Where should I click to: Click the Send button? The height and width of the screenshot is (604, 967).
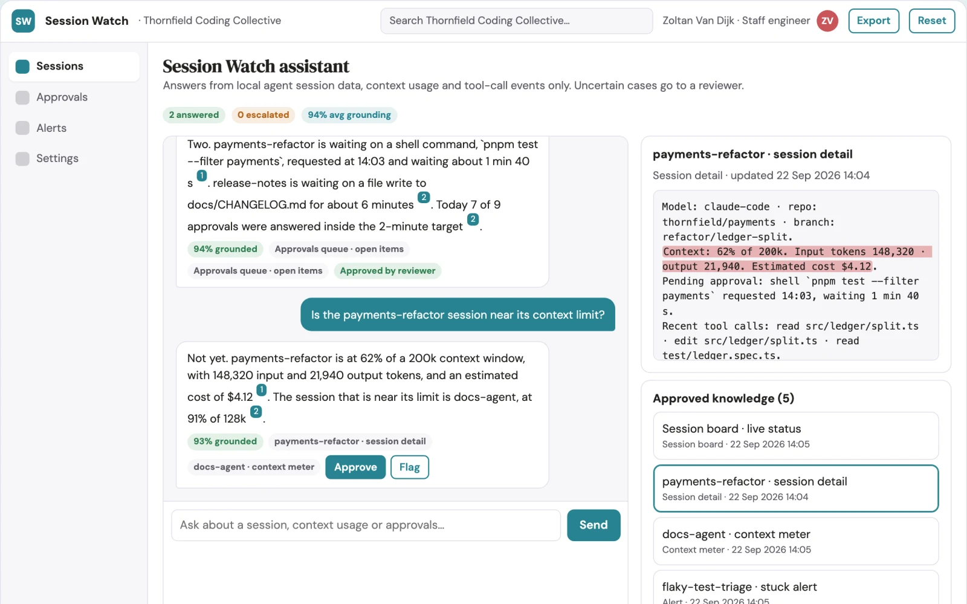pos(593,525)
